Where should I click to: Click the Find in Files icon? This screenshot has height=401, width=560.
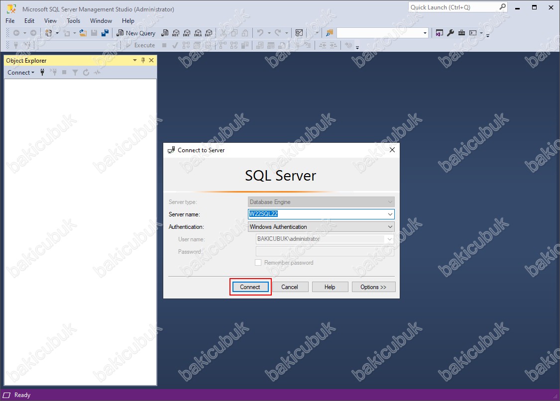pyautogui.click(x=330, y=33)
